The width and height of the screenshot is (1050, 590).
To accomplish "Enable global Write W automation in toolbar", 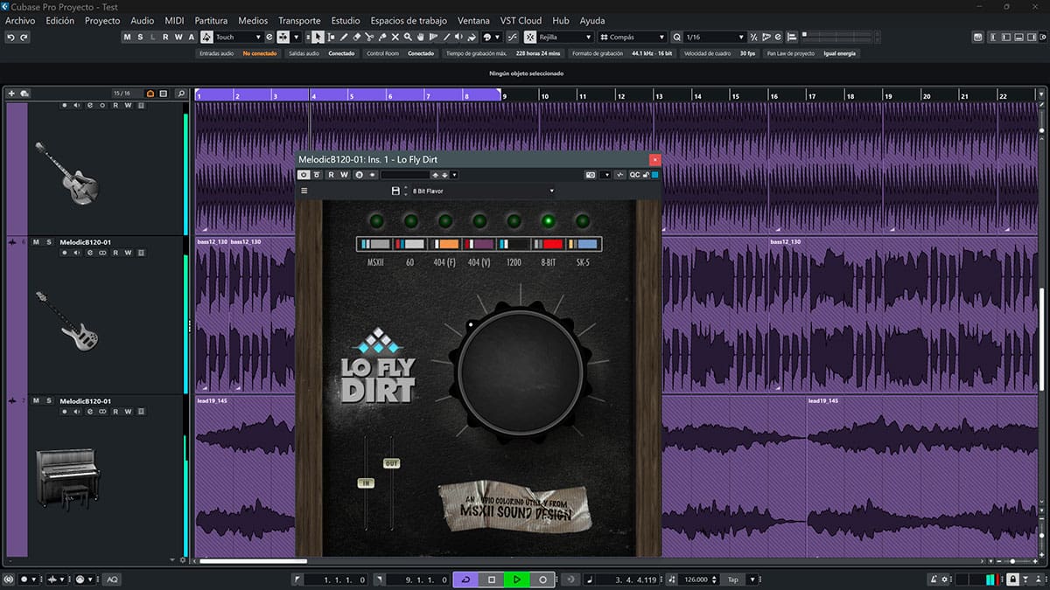I will coord(178,37).
